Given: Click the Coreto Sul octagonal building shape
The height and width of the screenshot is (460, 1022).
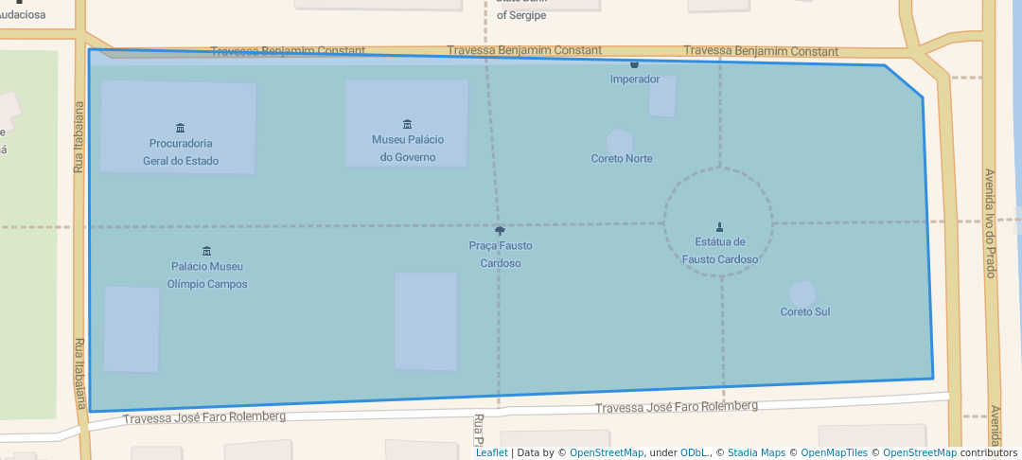Looking at the screenshot, I should point(802,293).
